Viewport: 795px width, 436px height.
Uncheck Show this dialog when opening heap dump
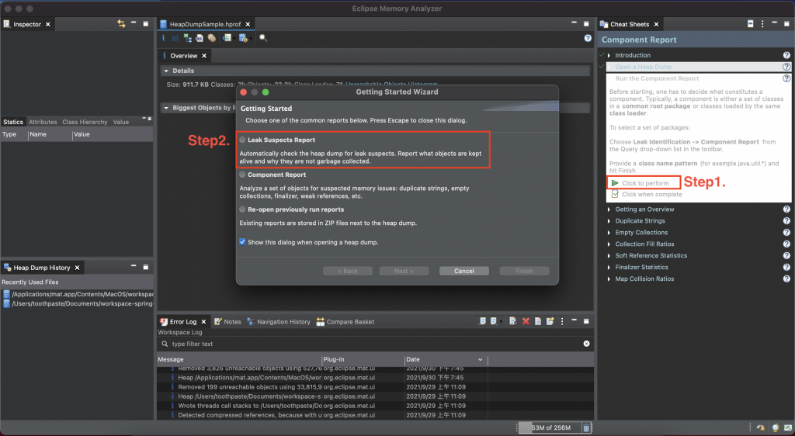242,242
